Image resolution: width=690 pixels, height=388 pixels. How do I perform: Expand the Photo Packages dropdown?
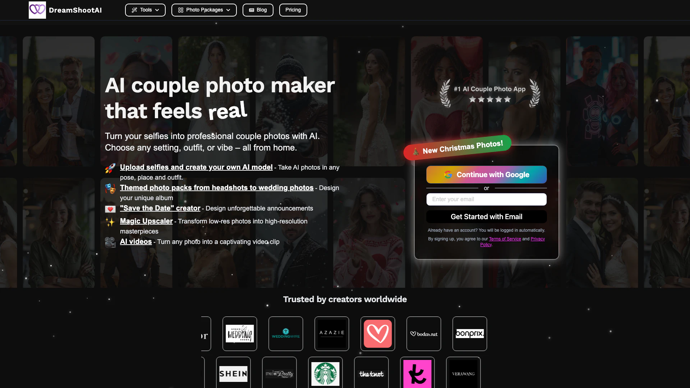point(204,10)
